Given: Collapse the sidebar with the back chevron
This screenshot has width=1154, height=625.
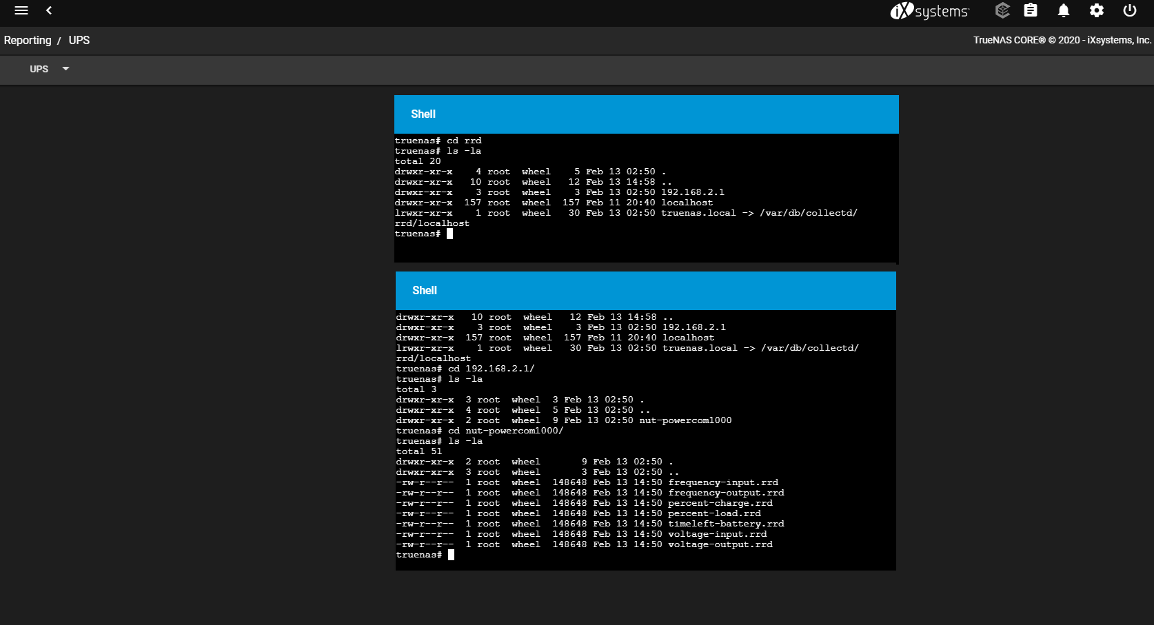Looking at the screenshot, I should point(49,10).
